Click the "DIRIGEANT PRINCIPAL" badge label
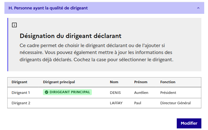The width and height of the screenshot is (208, 130). 70,92
